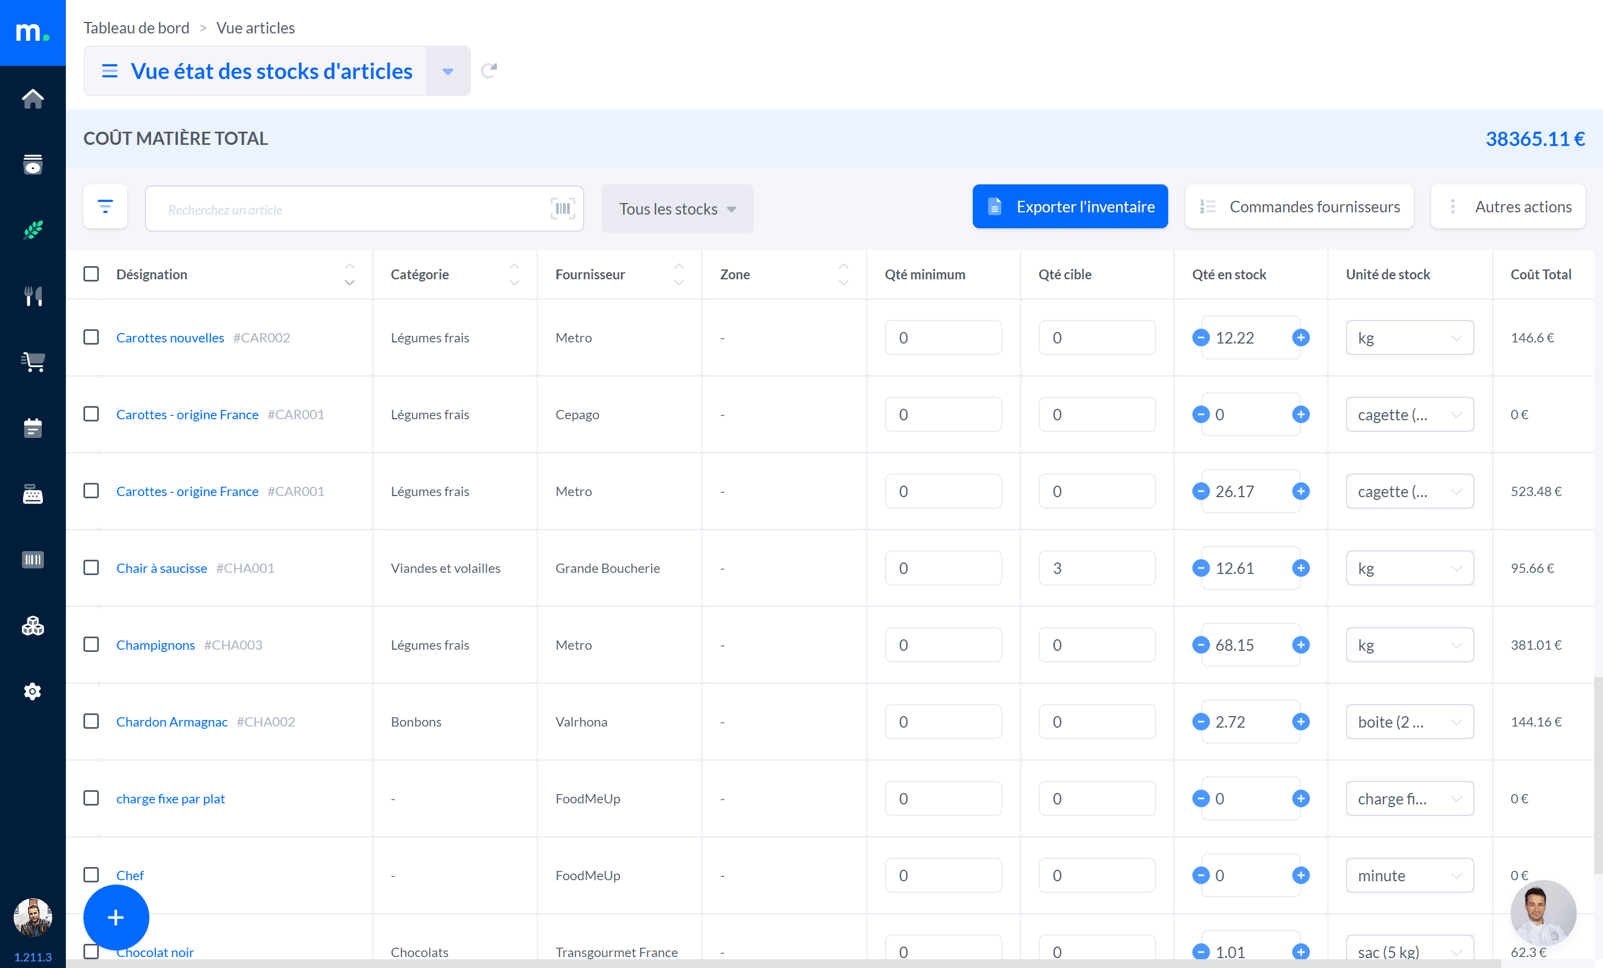The height and width of the screenshot is (968, 1603).
Task: Expand the view selector dropdown arrow
Action: pos(447,71)
